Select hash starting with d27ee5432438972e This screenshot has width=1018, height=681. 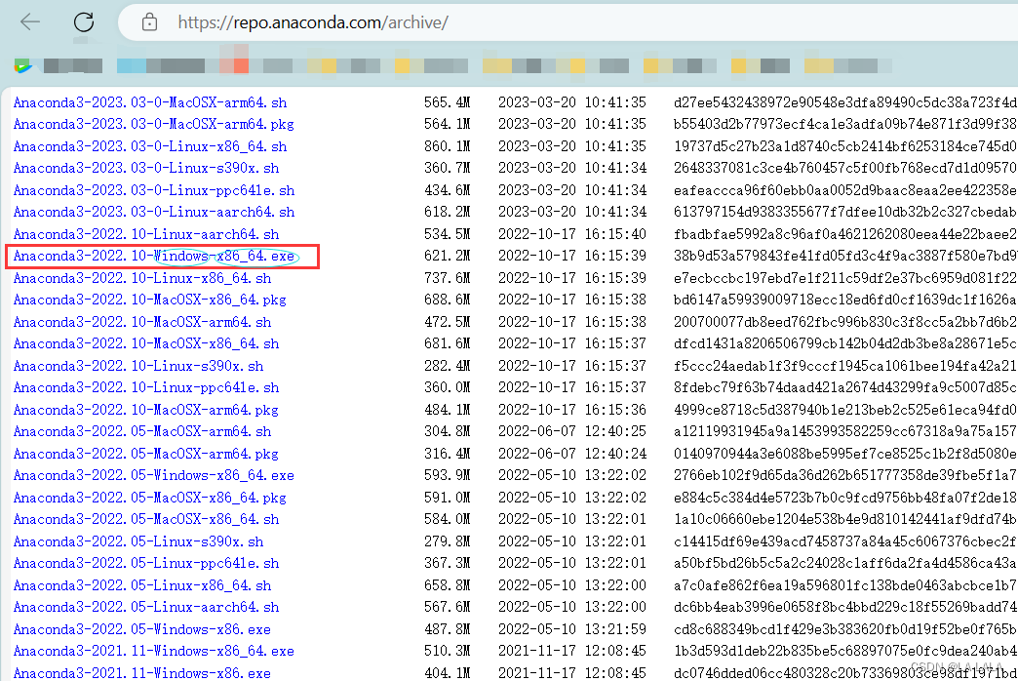pos(845,102)
